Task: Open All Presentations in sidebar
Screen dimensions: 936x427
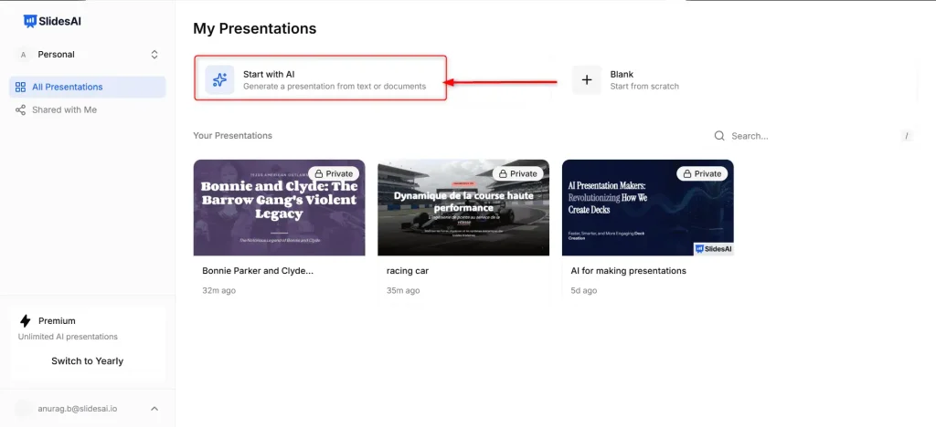Action: [87, 87]
